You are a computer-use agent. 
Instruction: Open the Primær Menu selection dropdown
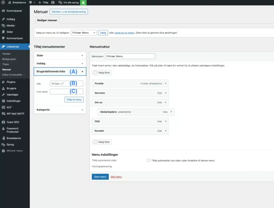84,33
